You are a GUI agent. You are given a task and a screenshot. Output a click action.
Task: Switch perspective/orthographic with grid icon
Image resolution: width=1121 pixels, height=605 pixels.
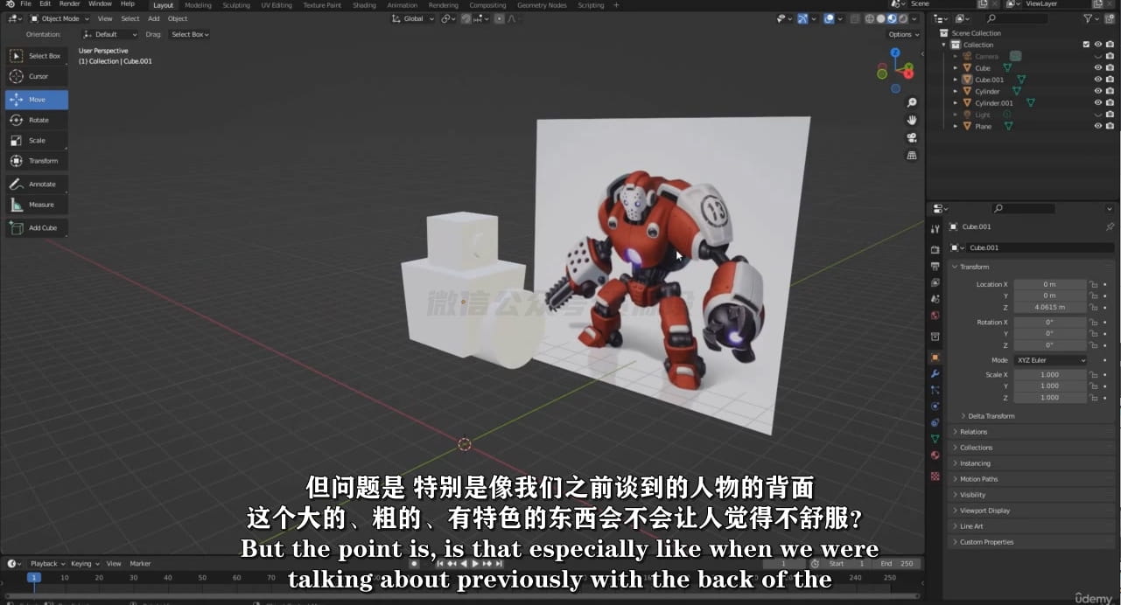click(911, 156)
